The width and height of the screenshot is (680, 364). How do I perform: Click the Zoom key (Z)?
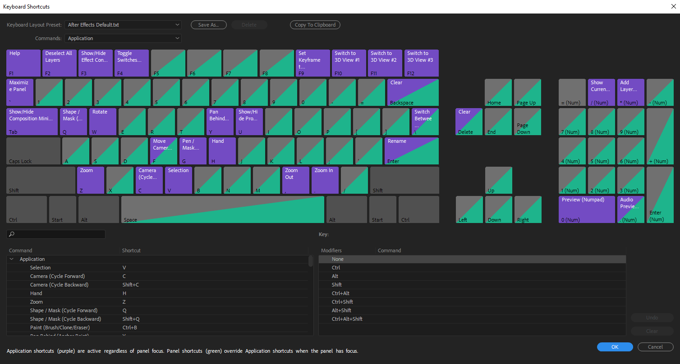point(90,180)
